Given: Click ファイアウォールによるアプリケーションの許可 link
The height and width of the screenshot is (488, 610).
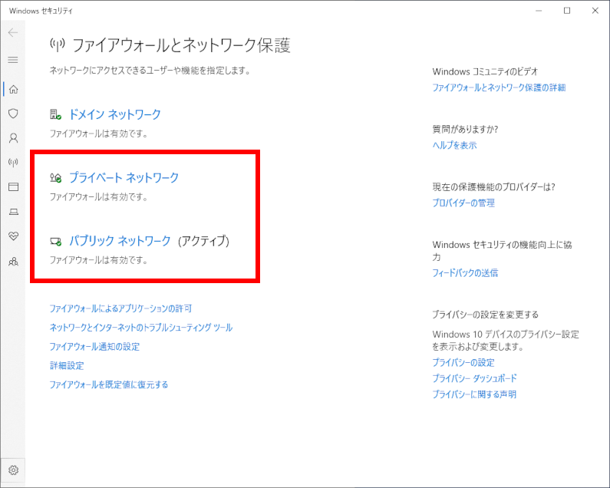Looking at the screenshot, I should [x=120, y=308].
